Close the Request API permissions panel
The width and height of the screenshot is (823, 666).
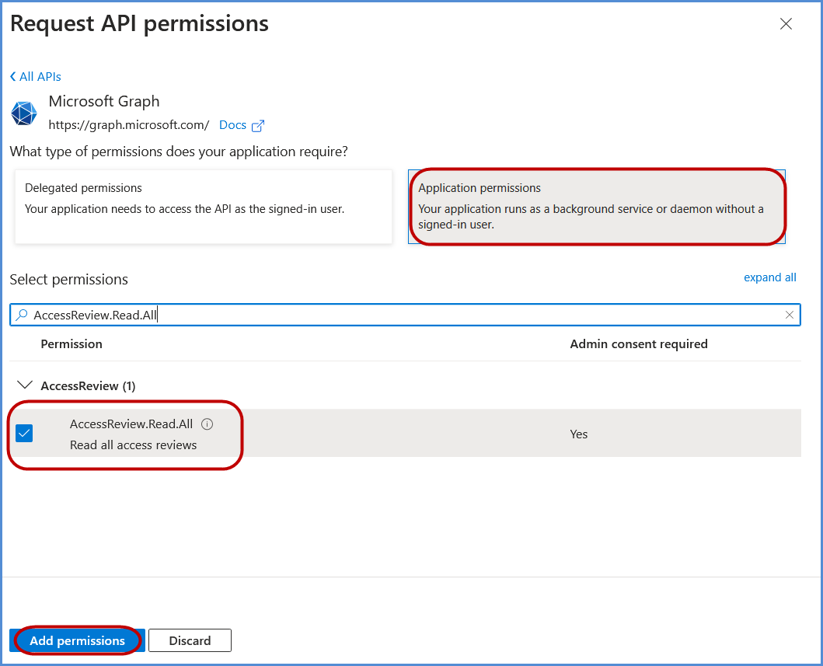tap(786, 24)
